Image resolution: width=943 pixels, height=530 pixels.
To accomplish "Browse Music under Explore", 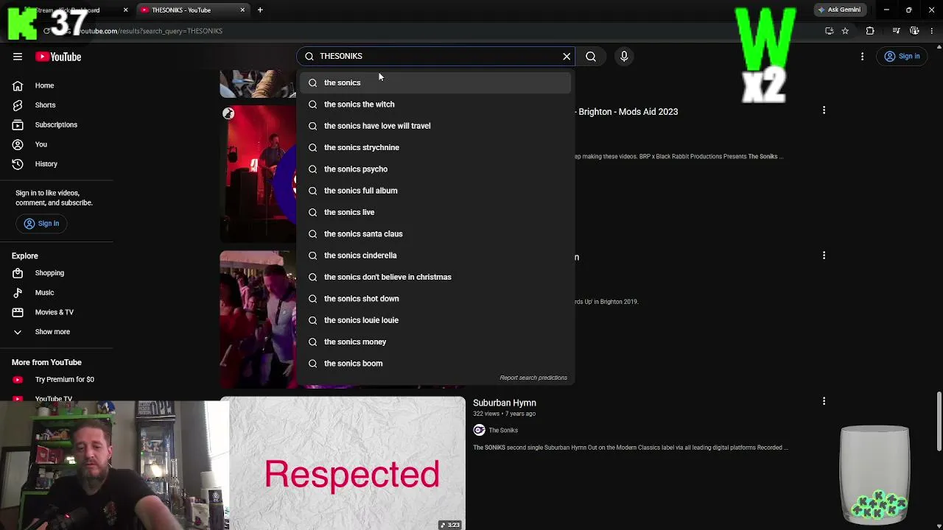I will (x=44, y=292).
